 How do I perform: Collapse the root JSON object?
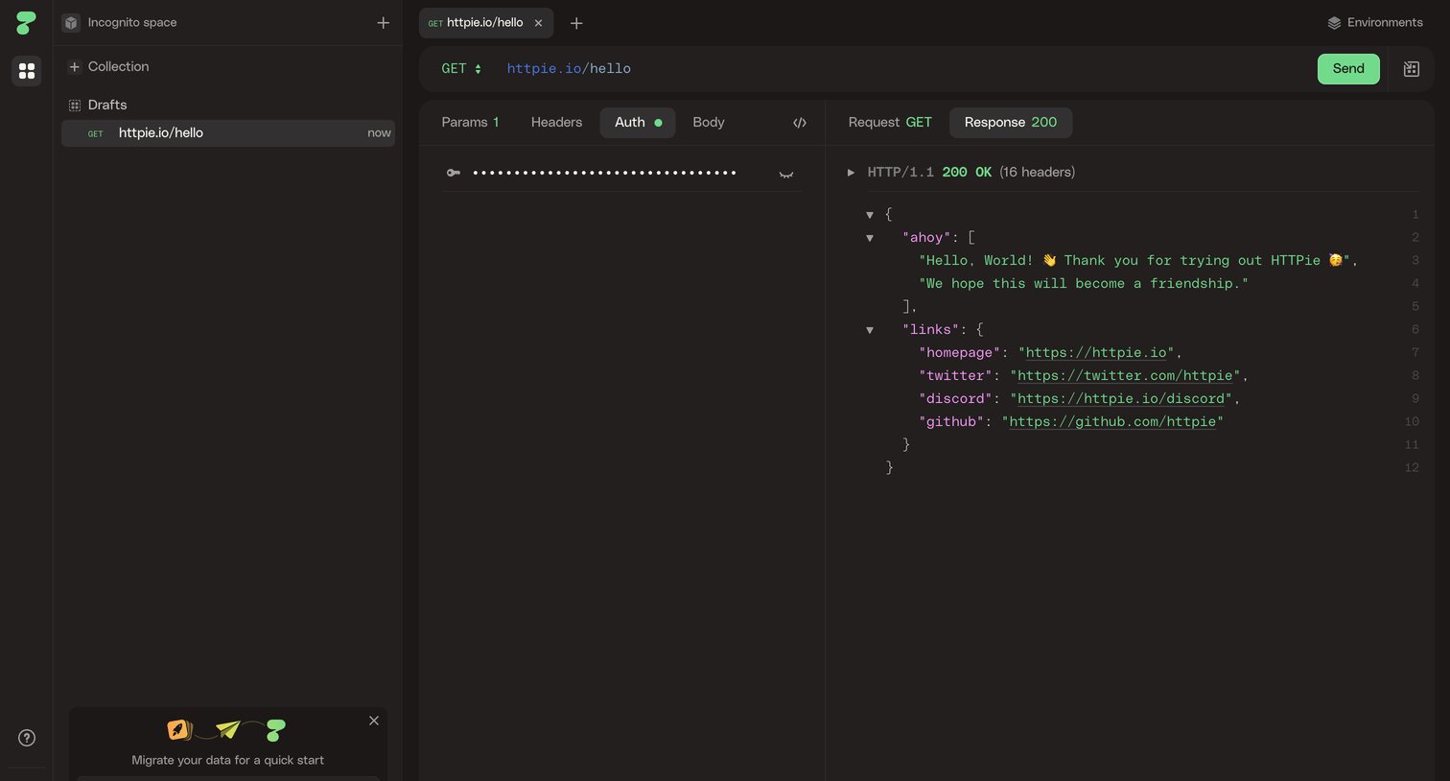(x=870, y=215)
